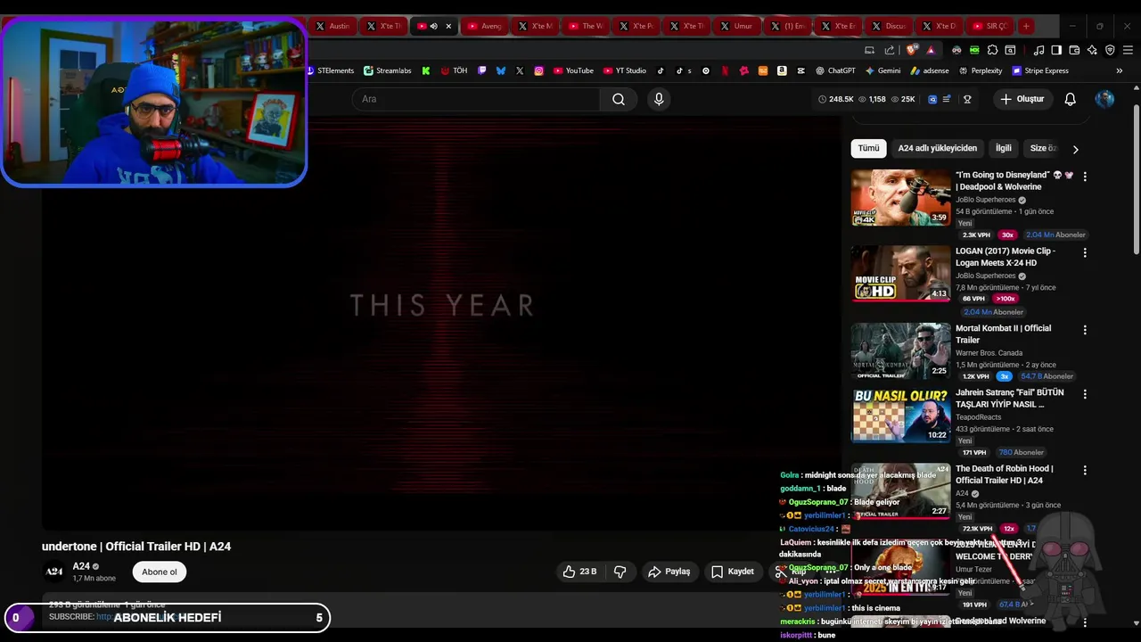Open adsense bookmark
The image size is (1141, 642).
[x=930, y=70]
